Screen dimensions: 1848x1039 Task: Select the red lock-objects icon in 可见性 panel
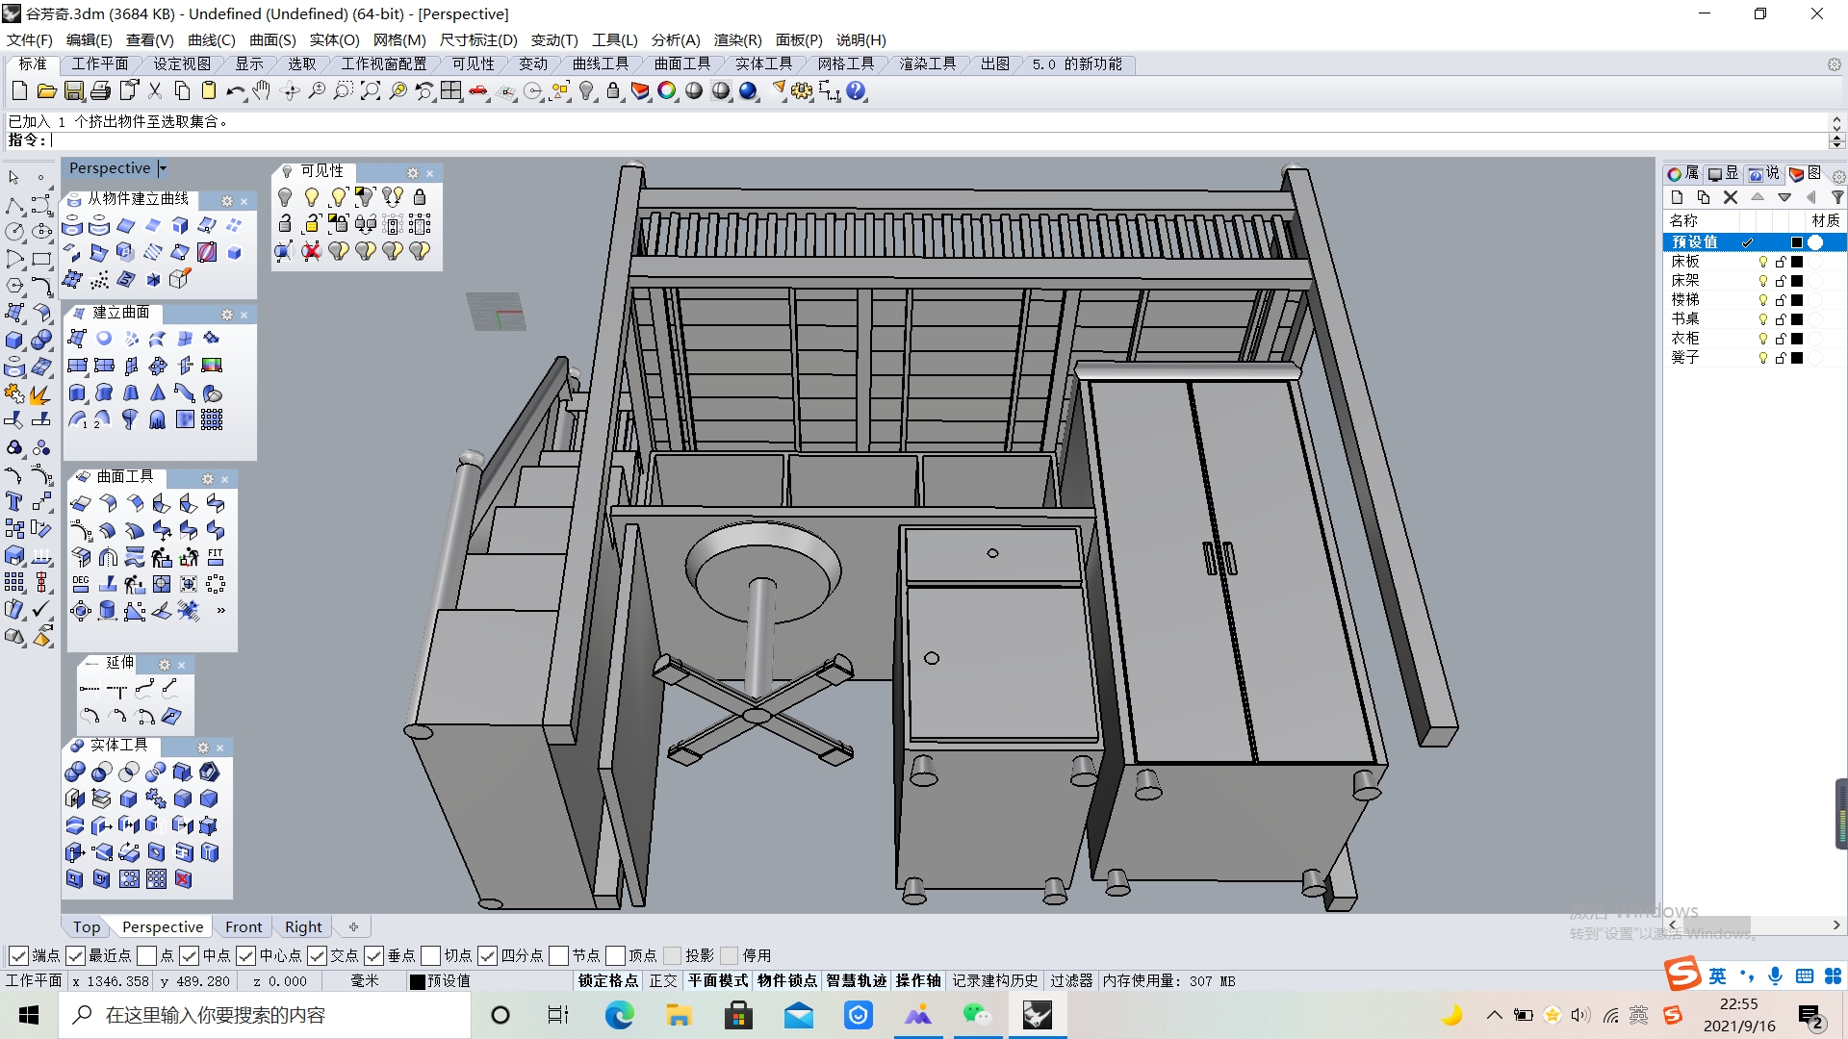pyautogui.click(x=311, y=251)
